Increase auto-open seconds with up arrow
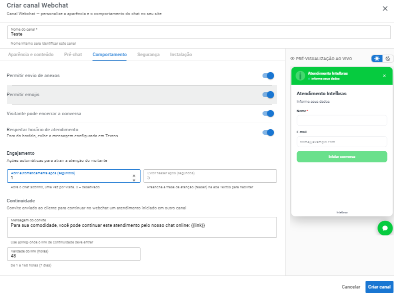394x294 pixels. pyautogui.click(x=134, y=175)
